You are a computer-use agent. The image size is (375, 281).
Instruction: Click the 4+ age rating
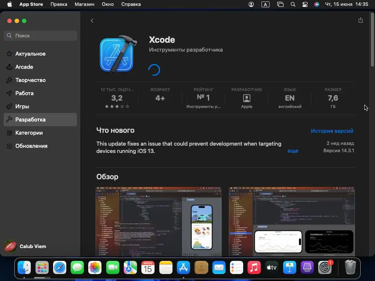point(160,98)
